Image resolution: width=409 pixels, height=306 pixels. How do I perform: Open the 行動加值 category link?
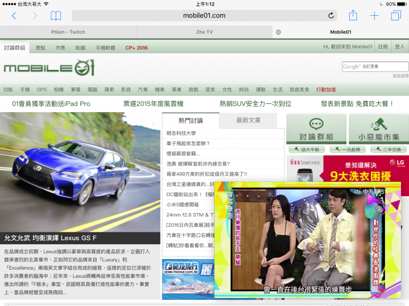326,90
